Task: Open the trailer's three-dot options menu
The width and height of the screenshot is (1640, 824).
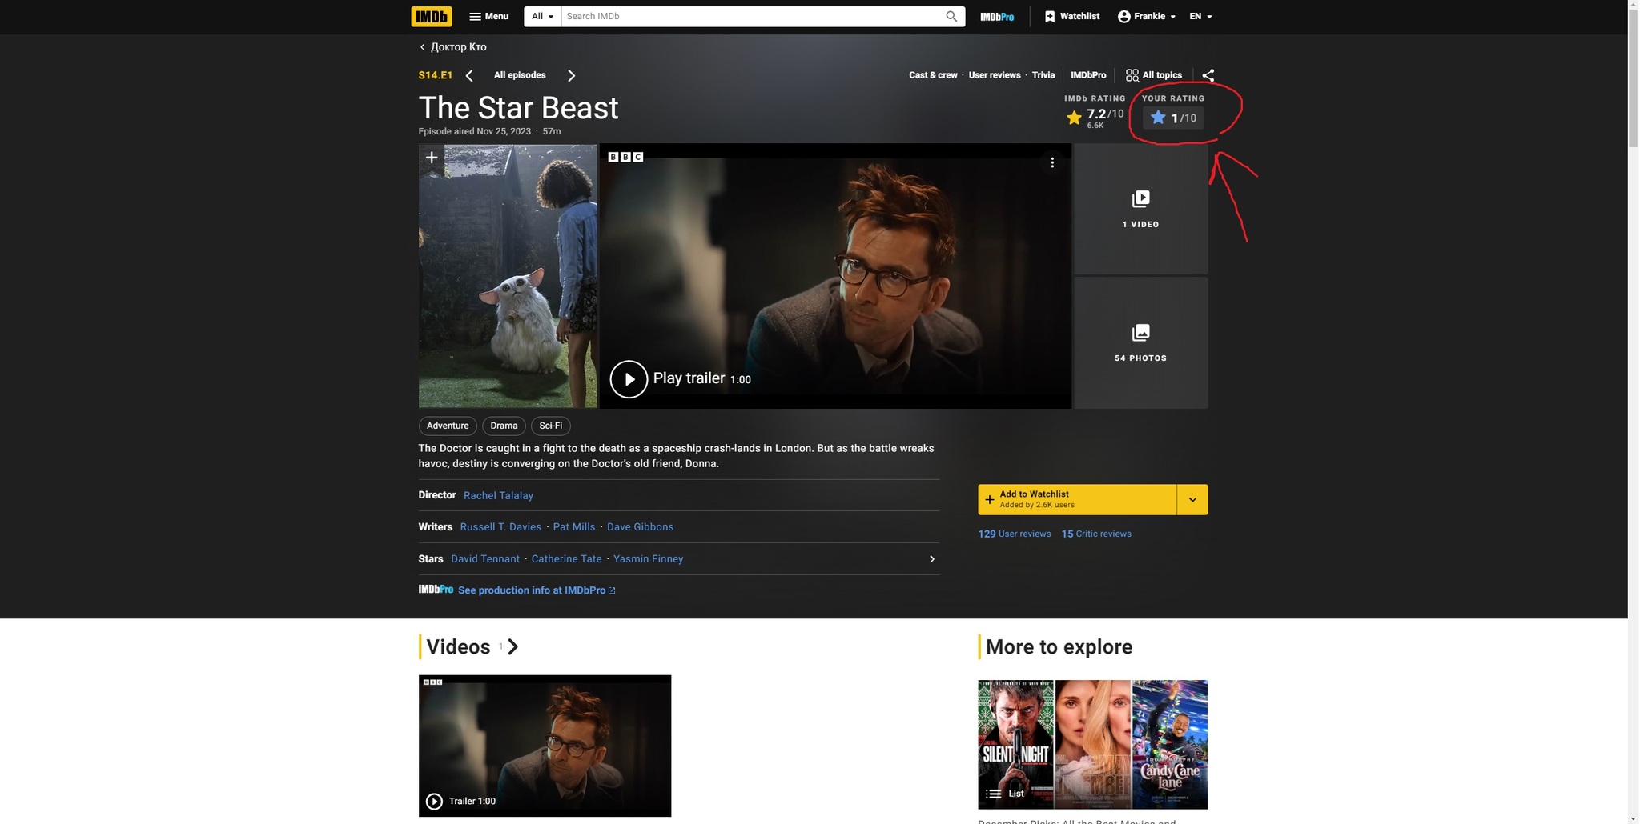Action: (x=1052, y=162)
